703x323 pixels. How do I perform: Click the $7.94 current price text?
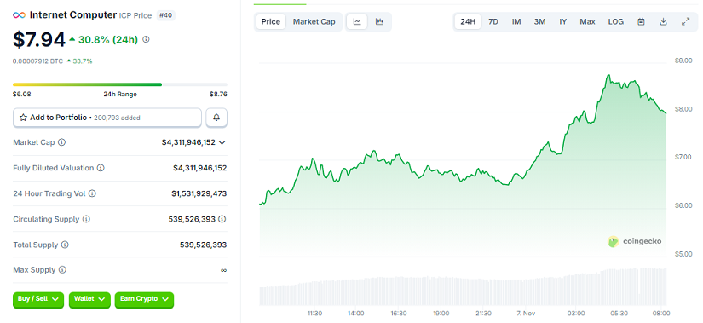39,39
